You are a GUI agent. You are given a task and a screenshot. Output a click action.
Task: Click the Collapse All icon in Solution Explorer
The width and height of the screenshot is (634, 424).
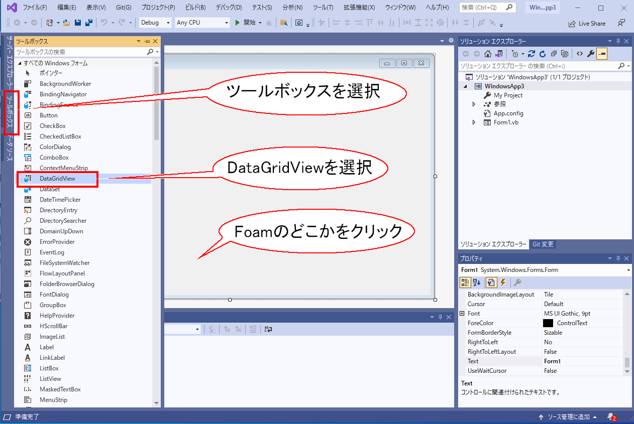pyautogui.click(x=554, y=54)
